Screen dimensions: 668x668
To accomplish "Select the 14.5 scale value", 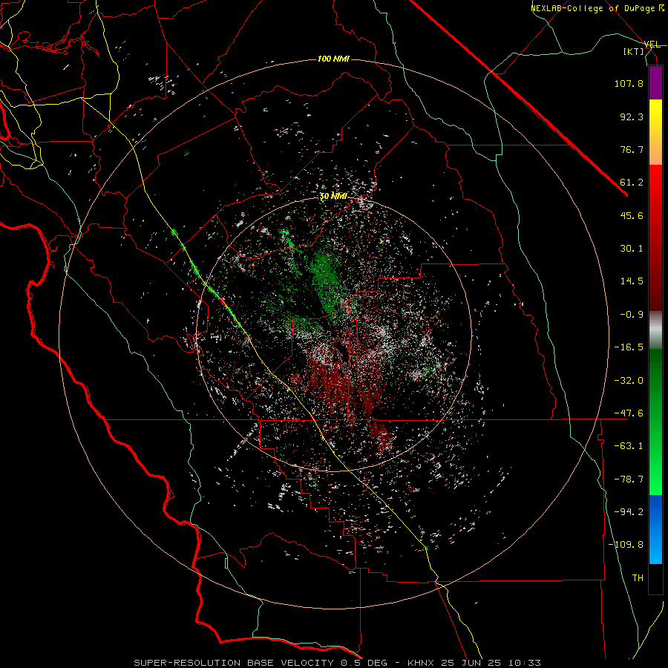I will tap(632, 281).
